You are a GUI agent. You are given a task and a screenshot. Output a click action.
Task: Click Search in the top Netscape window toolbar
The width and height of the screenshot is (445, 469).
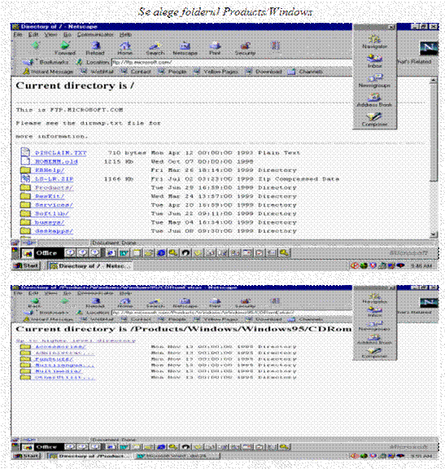tap(155, 49)
